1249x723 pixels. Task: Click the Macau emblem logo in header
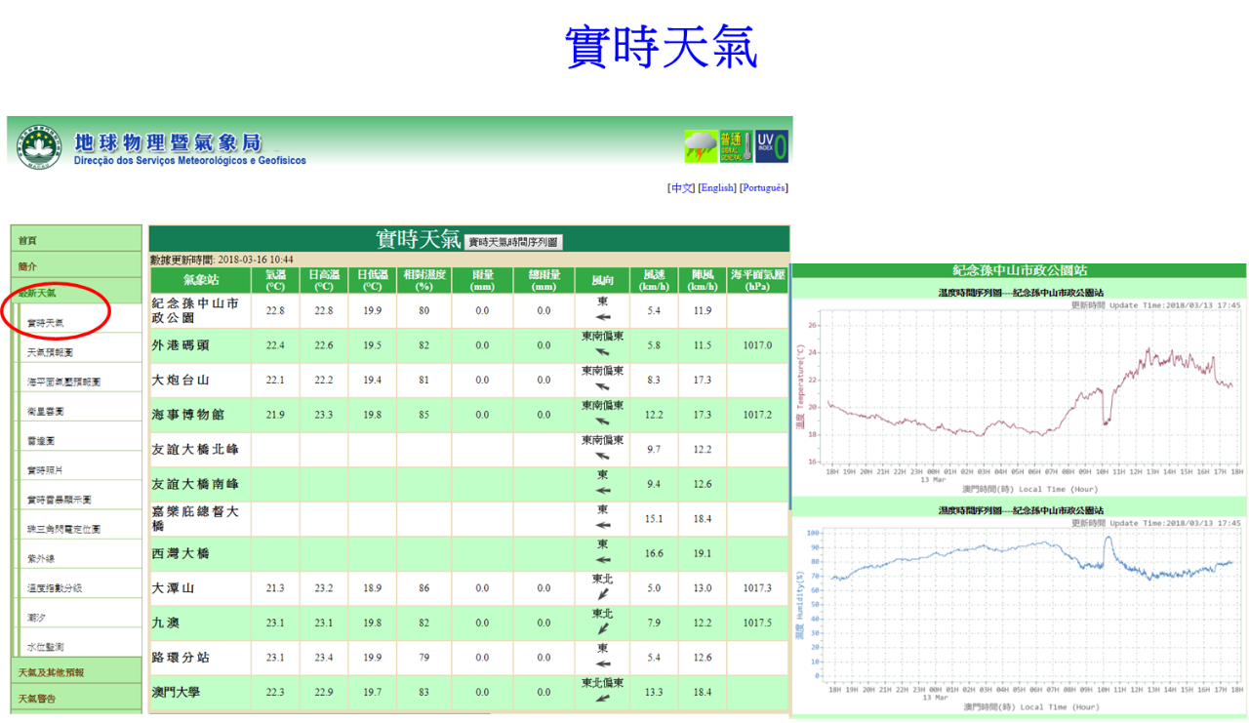[x=39, y=147]
